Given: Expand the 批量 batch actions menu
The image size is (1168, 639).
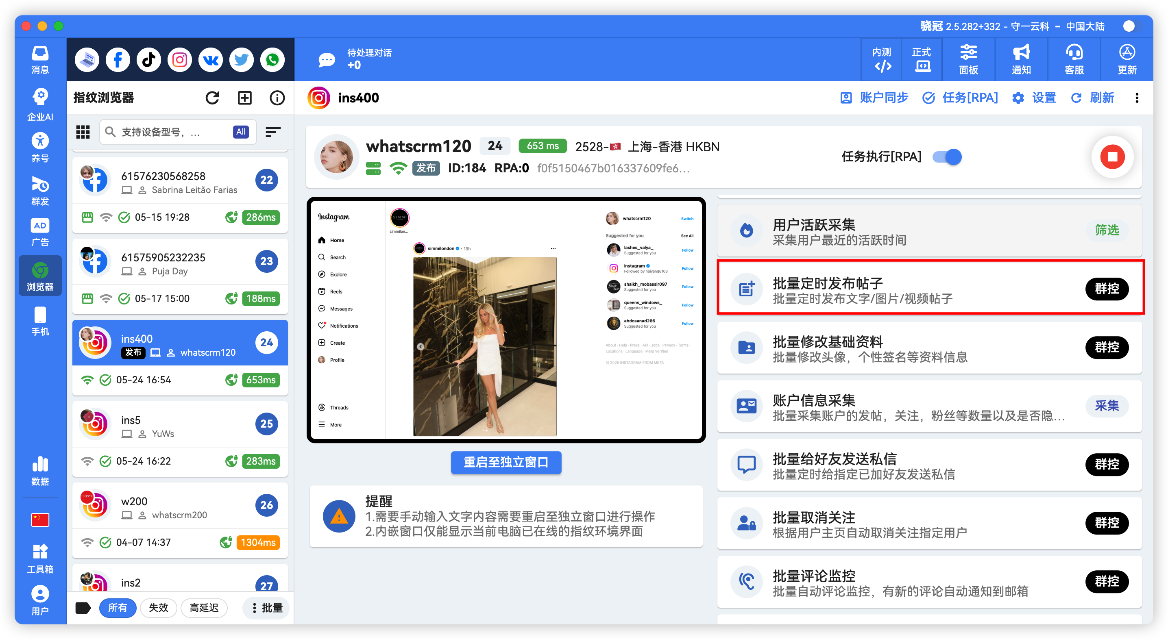Looking at the screenshot, I should coord(266,608).
